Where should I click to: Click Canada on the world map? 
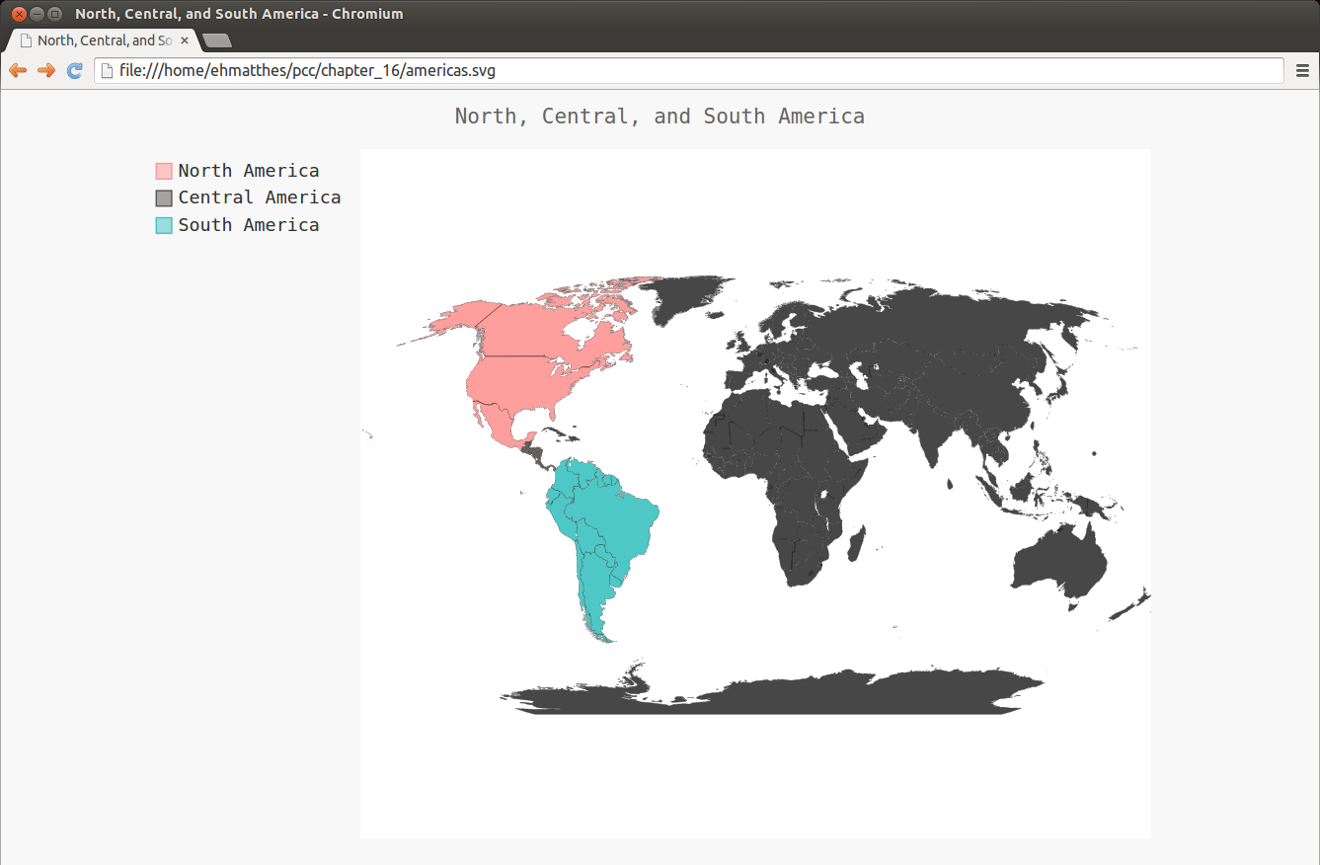click(553, 326)
